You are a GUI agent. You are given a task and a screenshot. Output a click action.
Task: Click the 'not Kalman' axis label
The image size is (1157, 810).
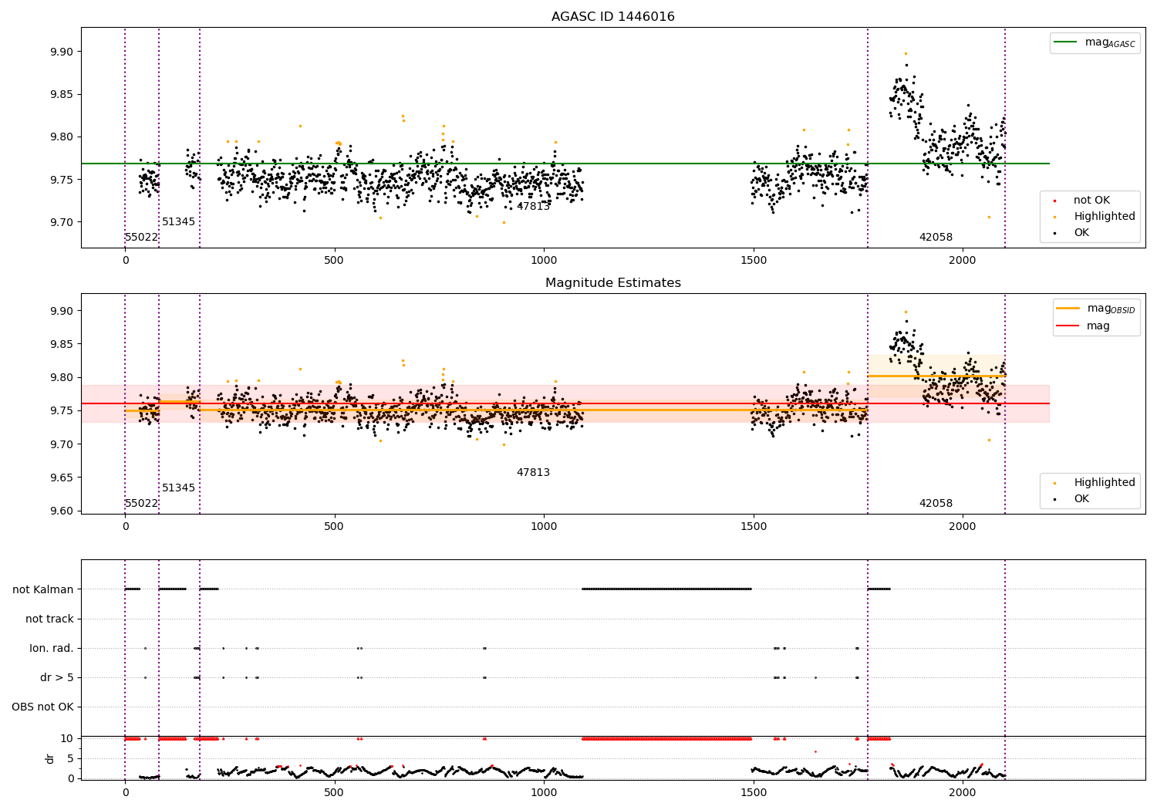tap(43, 589)
